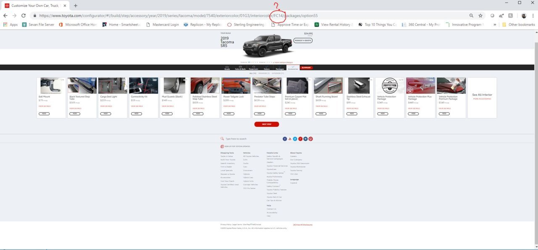Open Toyota's Instagram icon

(306, 139)
